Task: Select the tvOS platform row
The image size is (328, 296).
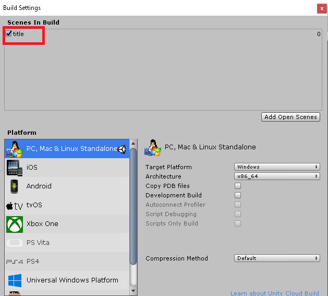Action: (x=67, y=205)
